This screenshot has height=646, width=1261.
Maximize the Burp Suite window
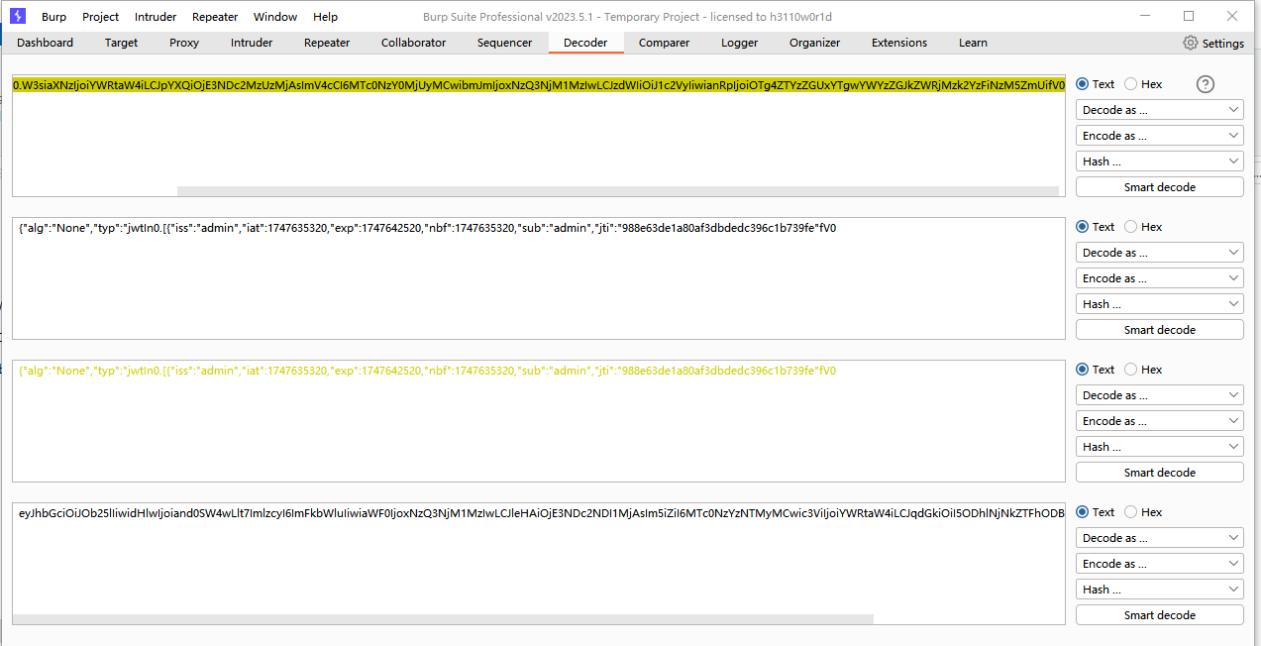1189,16
